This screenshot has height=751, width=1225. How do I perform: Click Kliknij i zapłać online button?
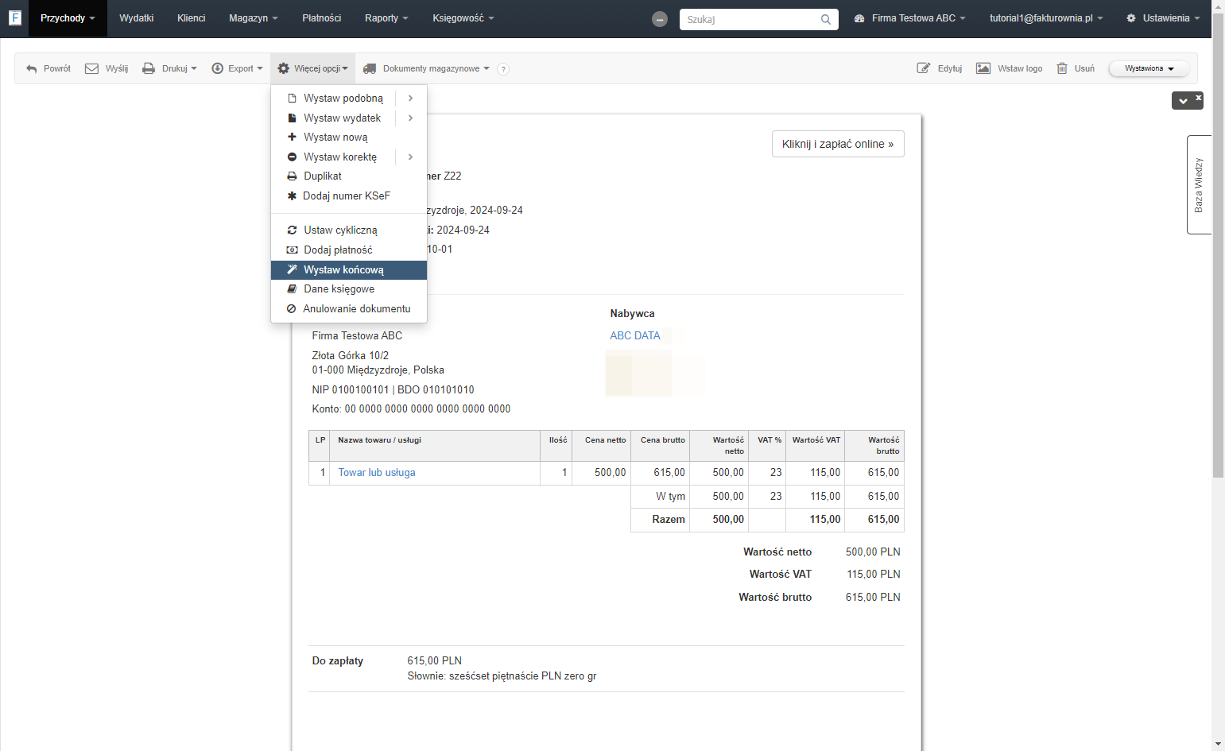click(x=838, y=144)
